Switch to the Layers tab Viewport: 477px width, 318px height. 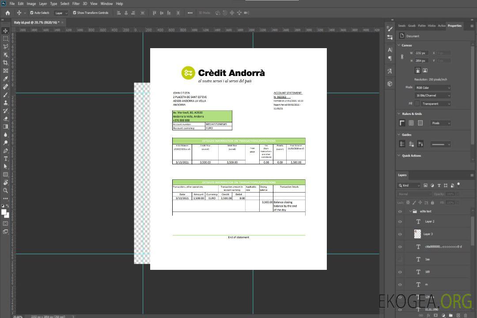402,175
